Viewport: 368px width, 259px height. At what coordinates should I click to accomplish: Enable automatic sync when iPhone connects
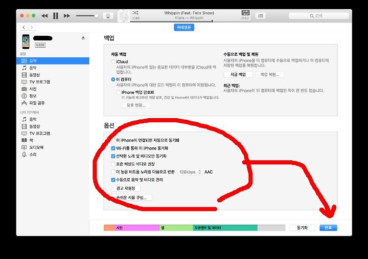click(x=113, y=140)
